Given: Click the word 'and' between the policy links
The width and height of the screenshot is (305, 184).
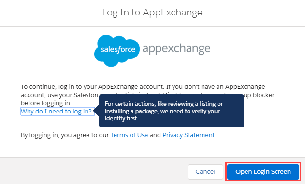Looking at the screenshot, I should 155,135.
